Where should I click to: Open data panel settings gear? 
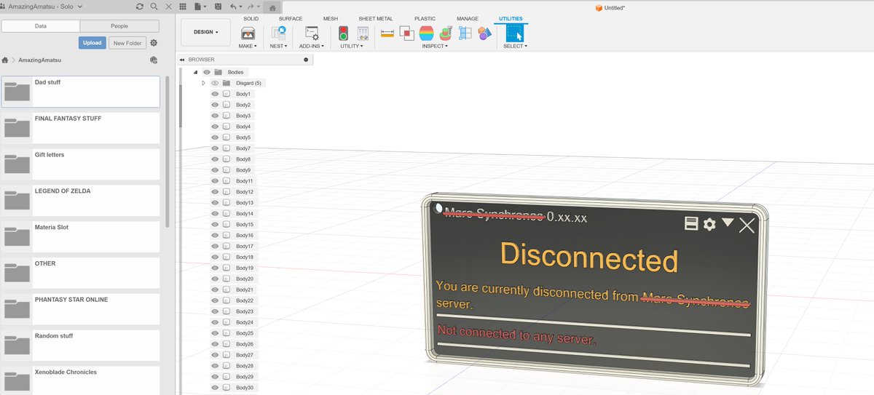click(x=154, y=43)
